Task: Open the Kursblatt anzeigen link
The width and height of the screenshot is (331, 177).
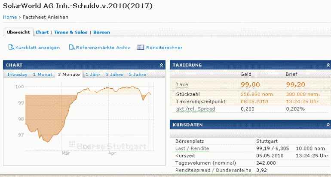Action: 37,48
